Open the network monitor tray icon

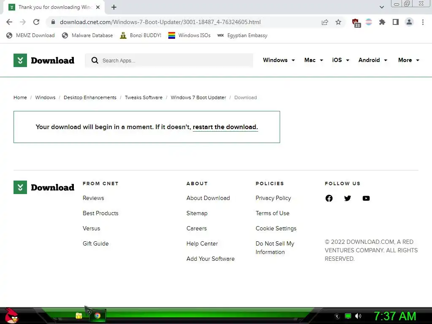(x=348, y=316)
